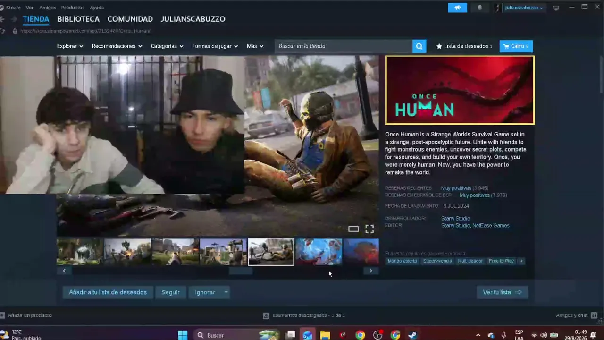Viewport: 604px width, 340px height.
Task: Open the Starry Studio developer link
Action: (x=455, y=219)
